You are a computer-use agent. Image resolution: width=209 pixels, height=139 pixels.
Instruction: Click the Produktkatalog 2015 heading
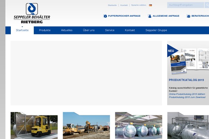pyautogui.click(x=186, y=80)
